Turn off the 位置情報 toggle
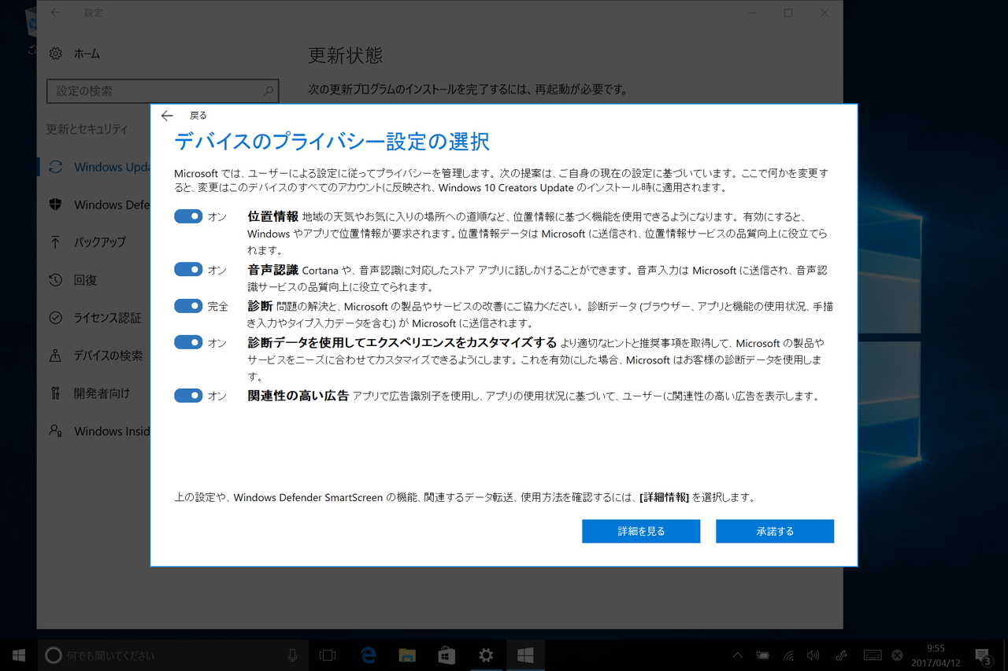This screenshot has height=671, width=1008. pos(187,216)
